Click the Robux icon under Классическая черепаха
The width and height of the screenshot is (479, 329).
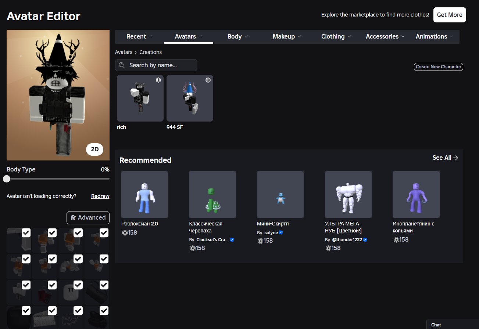[193, 248]
